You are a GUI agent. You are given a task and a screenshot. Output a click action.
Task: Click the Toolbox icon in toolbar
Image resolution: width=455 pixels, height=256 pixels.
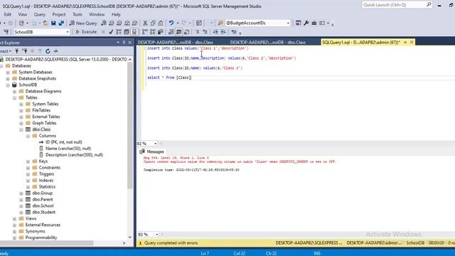314,23
